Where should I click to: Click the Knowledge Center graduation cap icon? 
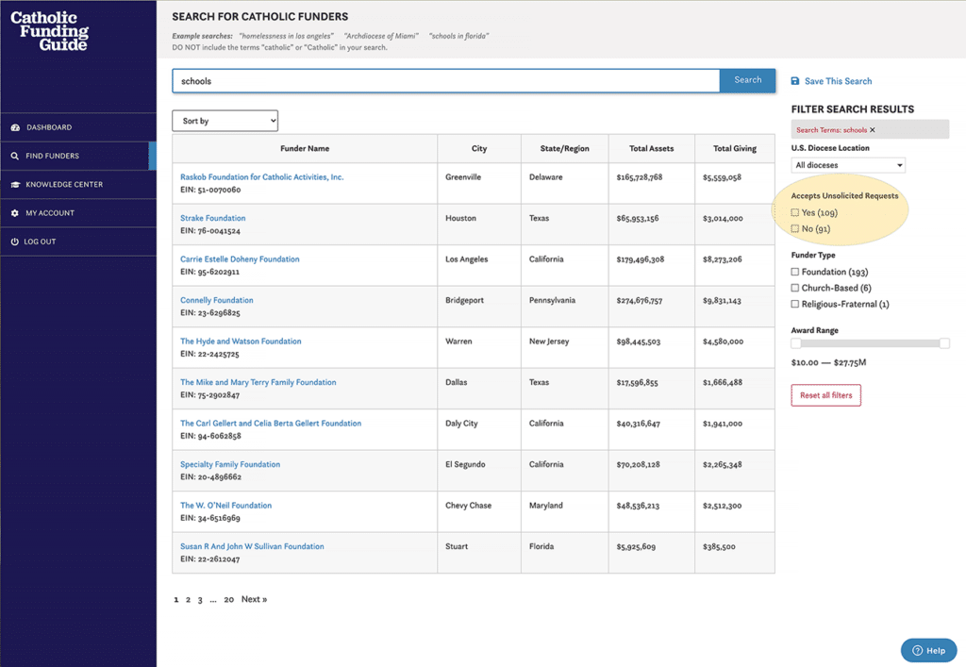point(15,185)
